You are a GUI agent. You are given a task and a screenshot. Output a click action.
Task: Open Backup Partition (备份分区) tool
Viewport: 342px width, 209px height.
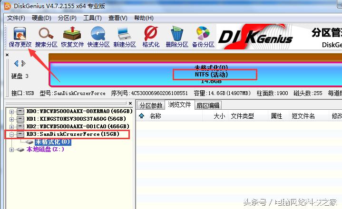[203, 37]
